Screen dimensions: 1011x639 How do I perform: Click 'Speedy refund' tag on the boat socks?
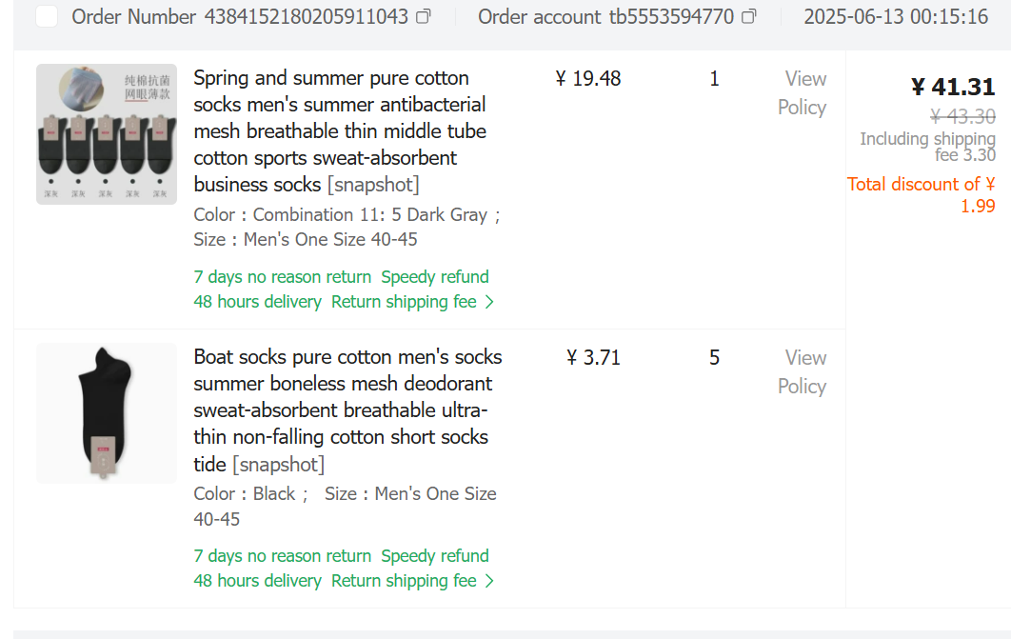[x=435, y=556]
